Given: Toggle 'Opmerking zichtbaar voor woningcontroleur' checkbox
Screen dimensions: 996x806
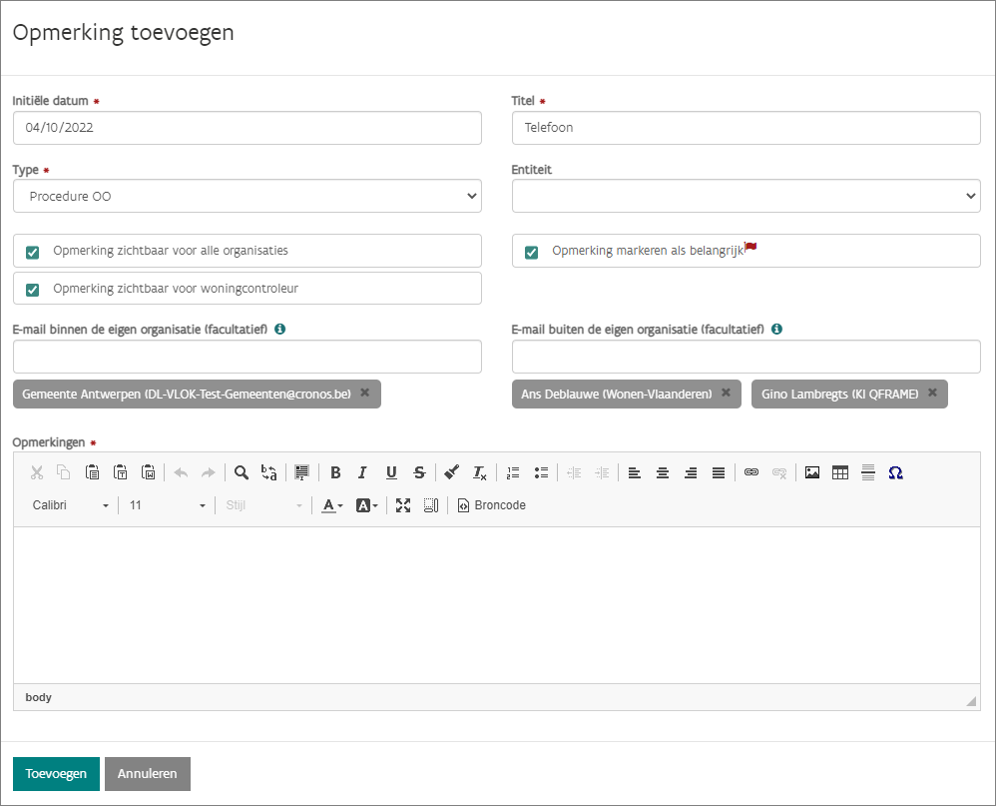Looking at the screenshot, I should click(33, 290).
